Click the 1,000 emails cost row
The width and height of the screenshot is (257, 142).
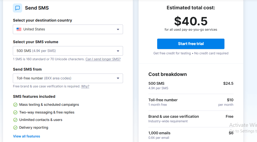(x=191, y=135)
